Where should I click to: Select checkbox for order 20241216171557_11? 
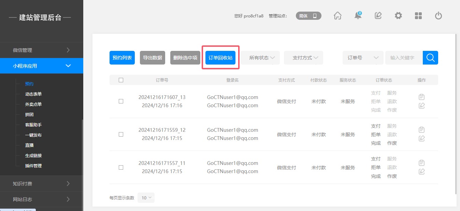121,168
